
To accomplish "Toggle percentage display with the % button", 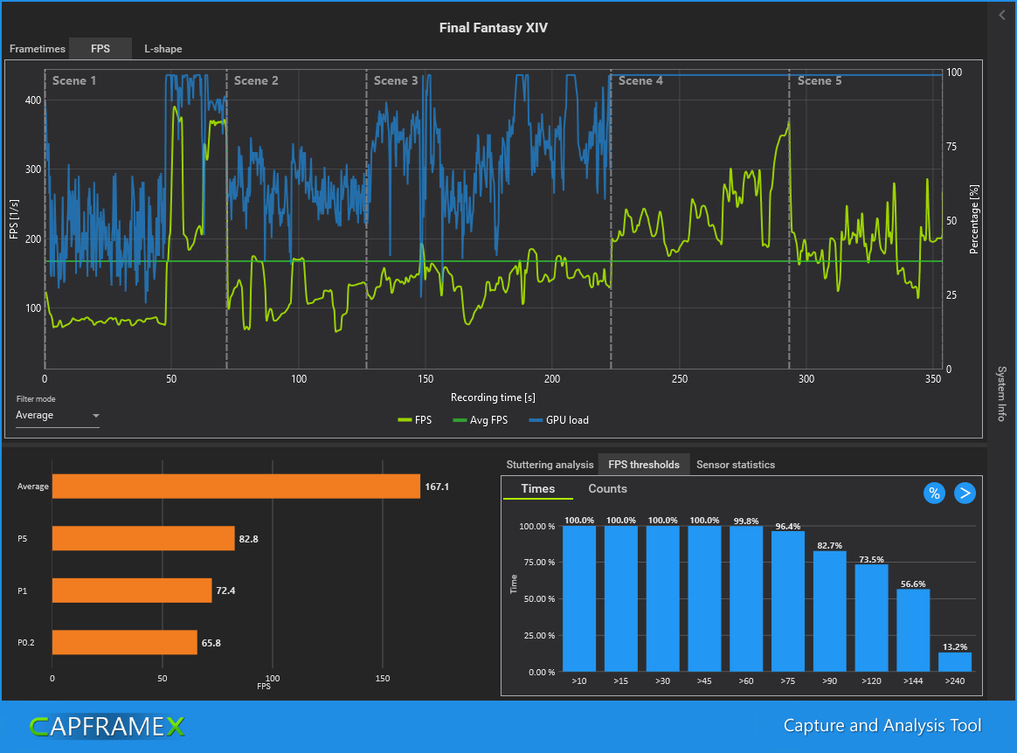I will [934, 494].
